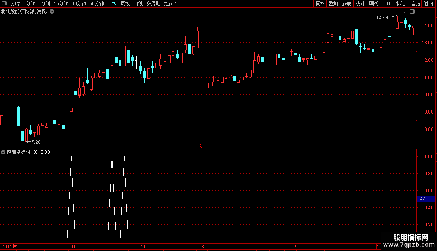The height and width of the screenshot is (251, 437).
Task: Expand dropdown next to 北化股份 title
Action: (52, 12)
